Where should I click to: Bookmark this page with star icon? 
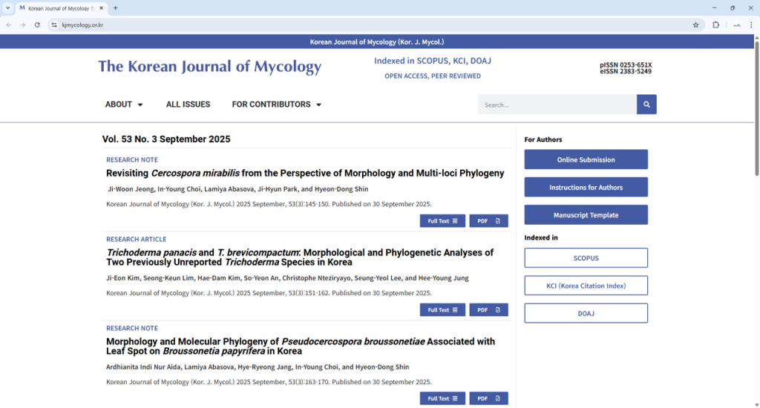coord(695,24)
